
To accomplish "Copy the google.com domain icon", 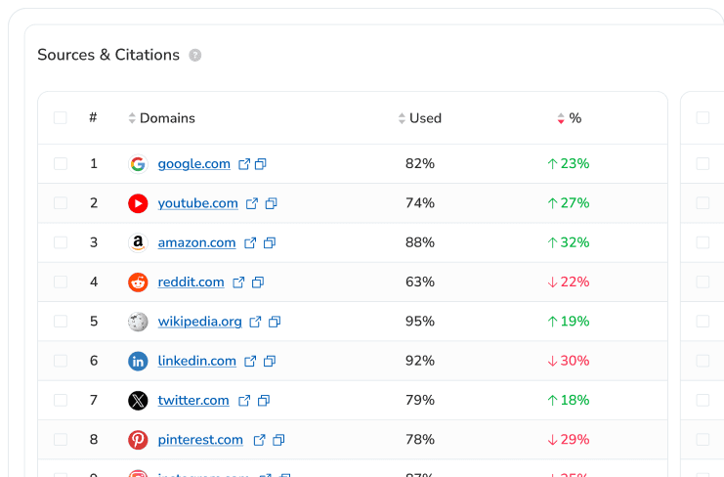I will [261, 164].
